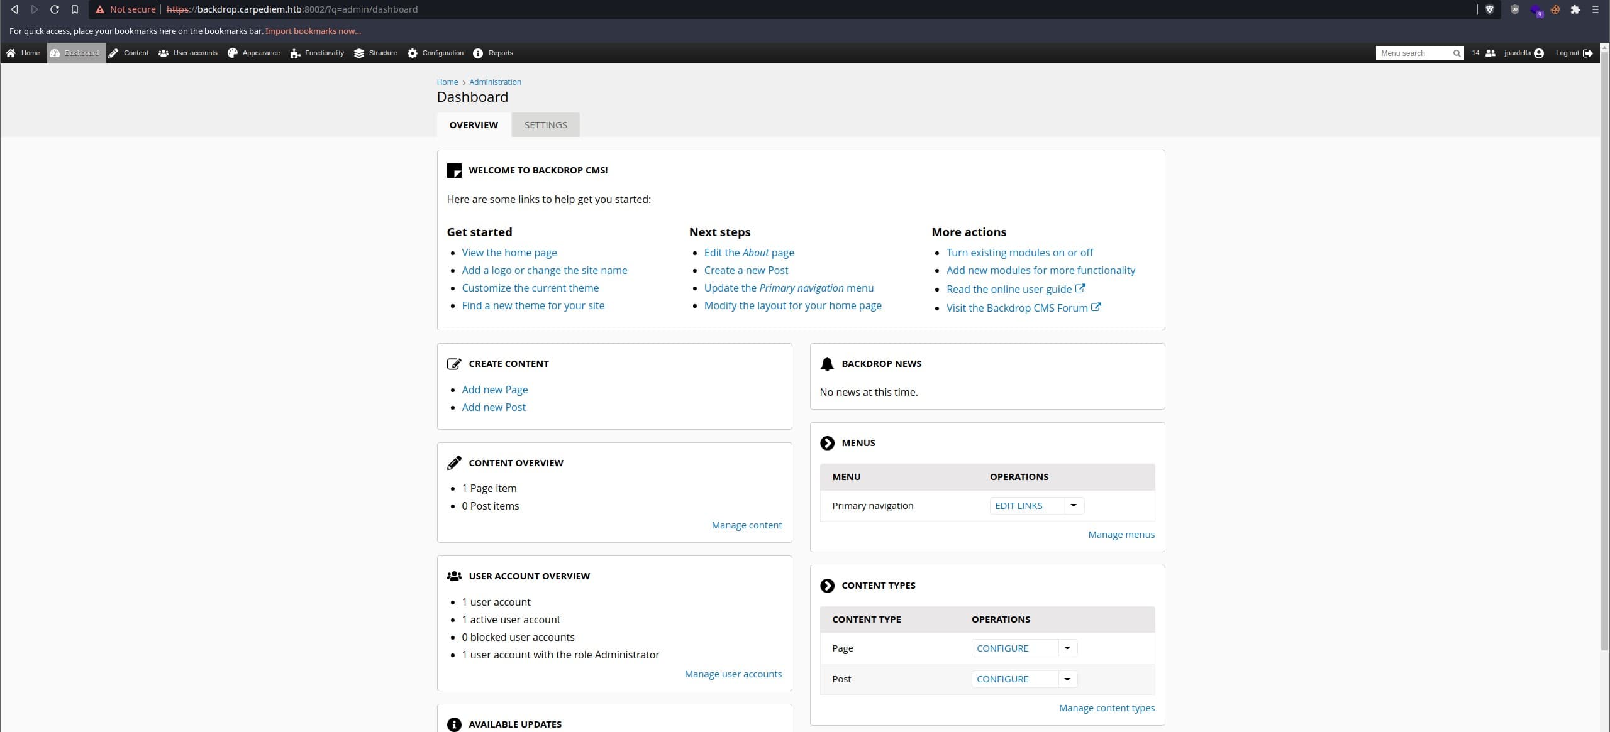Open View the home page link
The image size is (1610, 732).
click(509, 253)
